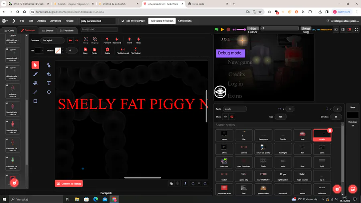Screen dimensions: 361x203
Task: Mute the project sound icon
Action: [234, 29]
